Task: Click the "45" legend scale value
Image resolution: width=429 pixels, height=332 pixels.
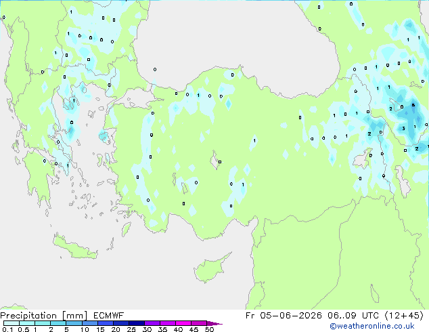Action: (x=194, y=329)
